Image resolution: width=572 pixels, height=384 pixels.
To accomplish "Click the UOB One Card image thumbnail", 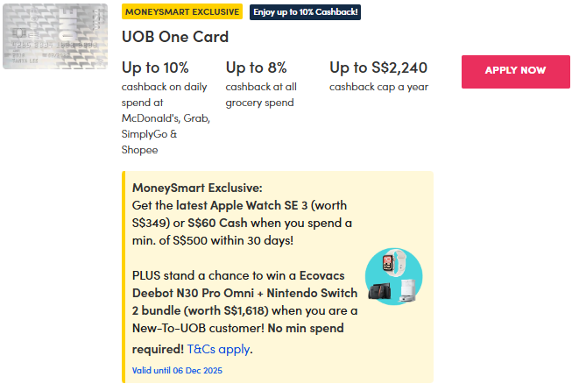I will click(x=54, y=35).
